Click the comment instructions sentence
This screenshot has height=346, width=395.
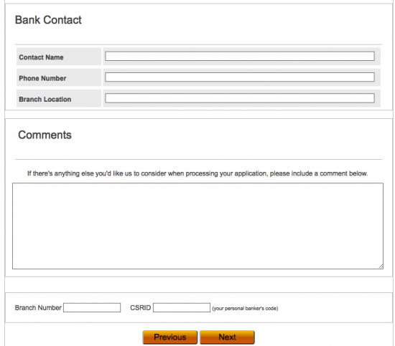pyautogui.click(x=197, y=173)
